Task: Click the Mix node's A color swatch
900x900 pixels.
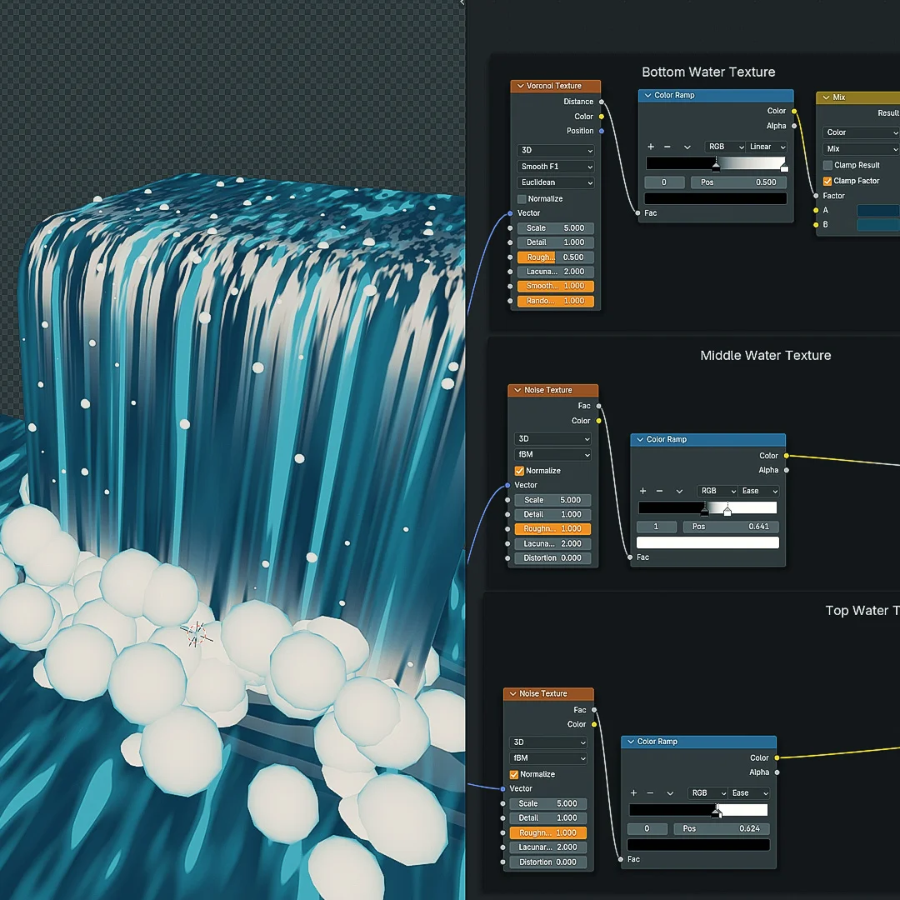Action: coord(877,211)
